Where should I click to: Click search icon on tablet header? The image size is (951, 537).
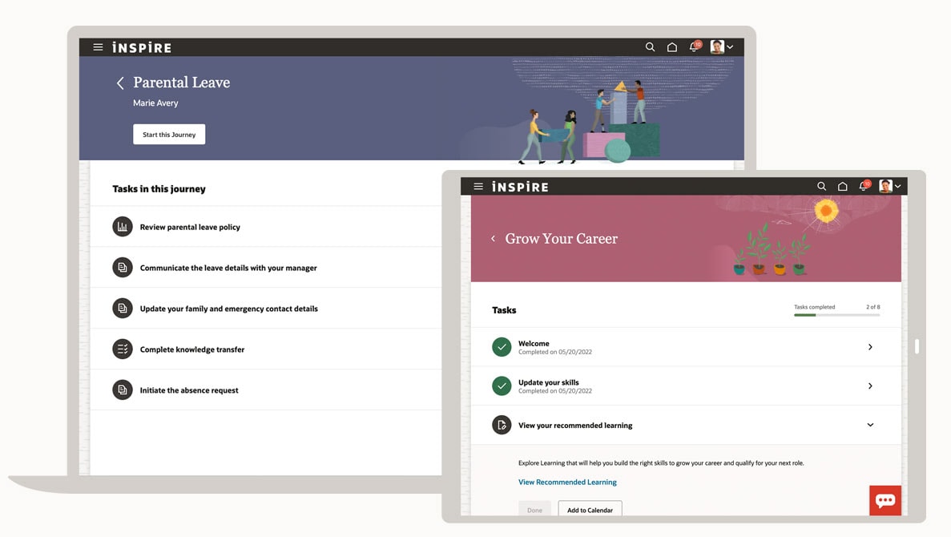pyautogui.click(x=821, y=186)
